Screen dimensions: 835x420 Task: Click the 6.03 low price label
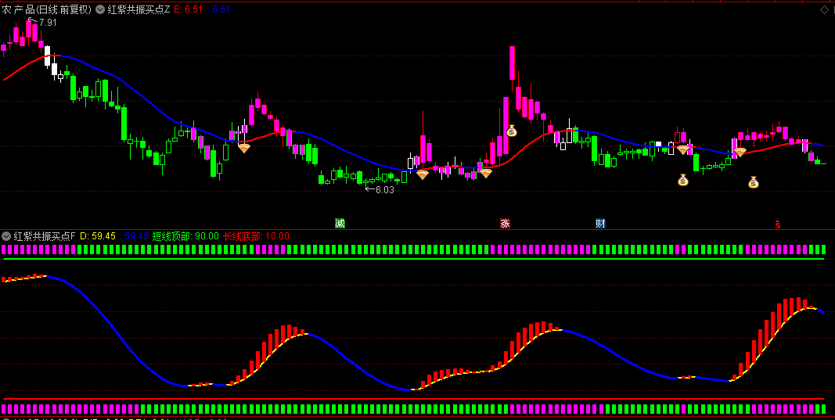coord(385,189)
